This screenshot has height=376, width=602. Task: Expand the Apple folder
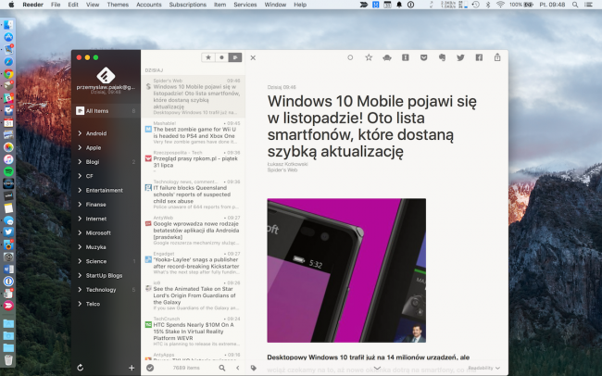[x=80, y=147]
